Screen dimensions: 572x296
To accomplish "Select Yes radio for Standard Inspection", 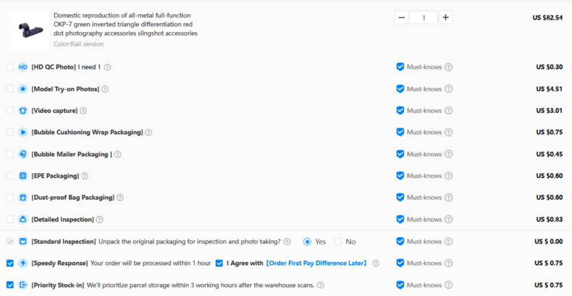I will 307,242.
